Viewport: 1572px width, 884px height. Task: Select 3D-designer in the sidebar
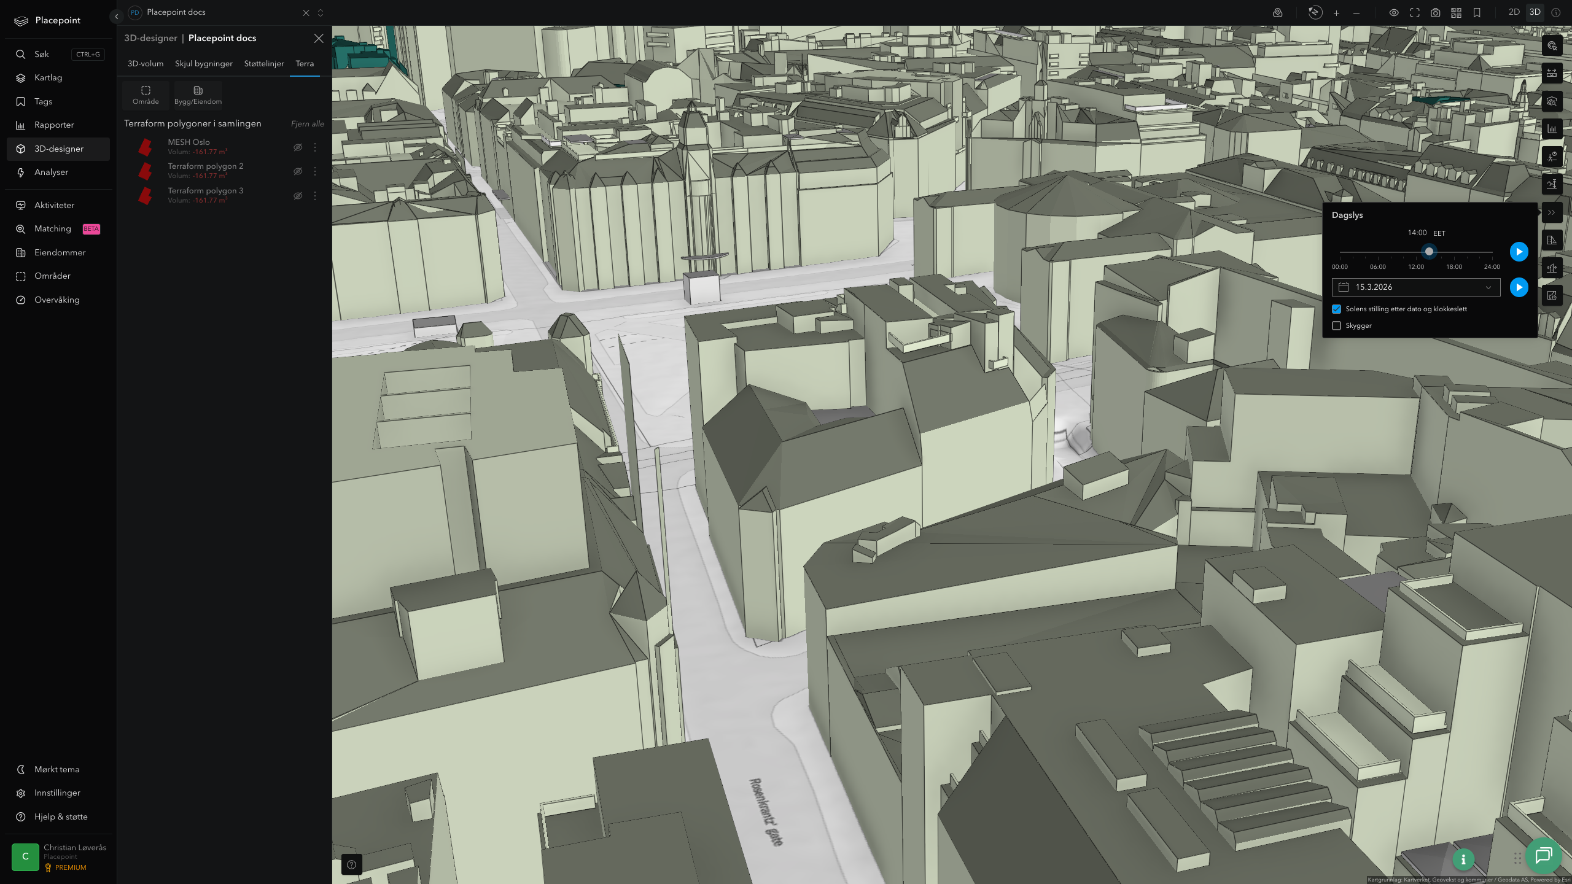click(x=58, y=149)
